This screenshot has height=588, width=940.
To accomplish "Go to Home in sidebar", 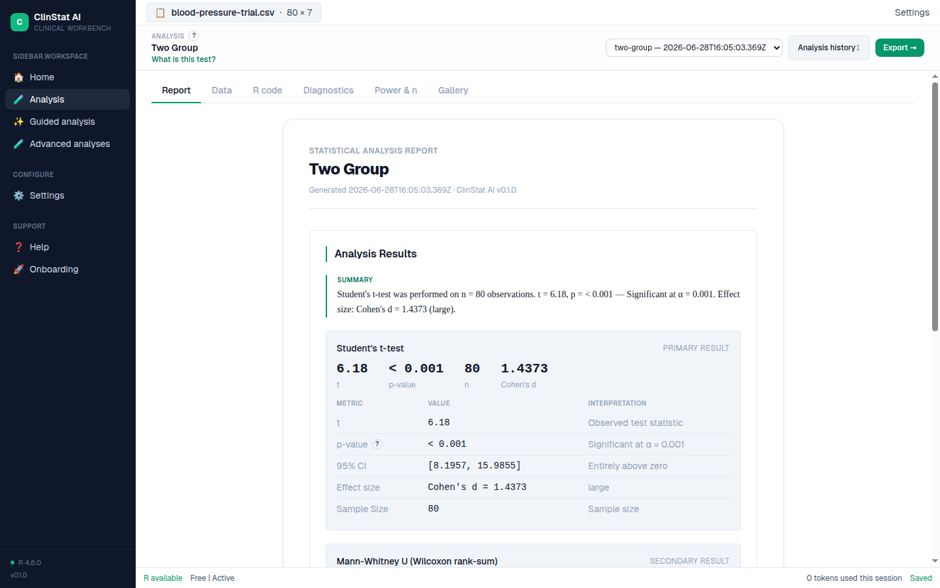I will click(67, 77).
